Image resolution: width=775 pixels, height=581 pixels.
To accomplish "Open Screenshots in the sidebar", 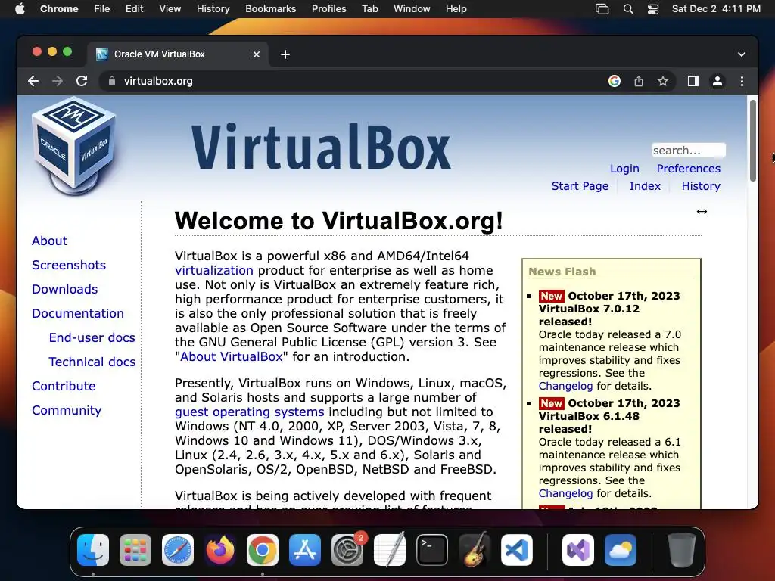I will 69,265.
